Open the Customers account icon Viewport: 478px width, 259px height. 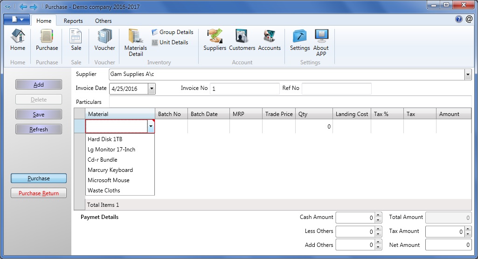click(242, 40)
